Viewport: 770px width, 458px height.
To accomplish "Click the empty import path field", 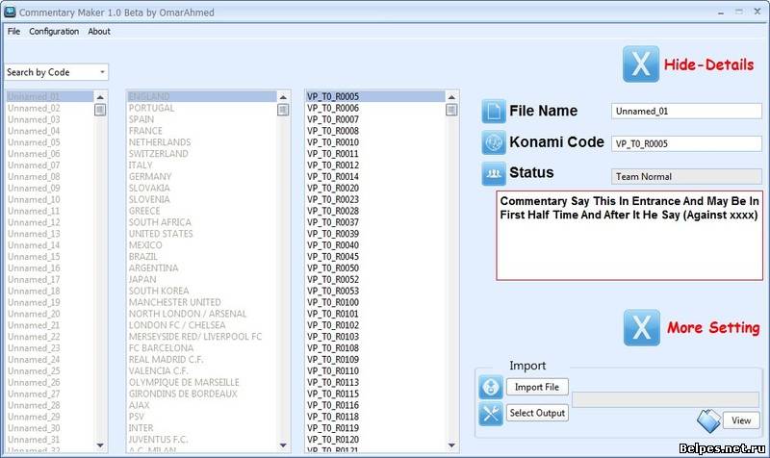I will pyautogui.click(x=665, y=399).
